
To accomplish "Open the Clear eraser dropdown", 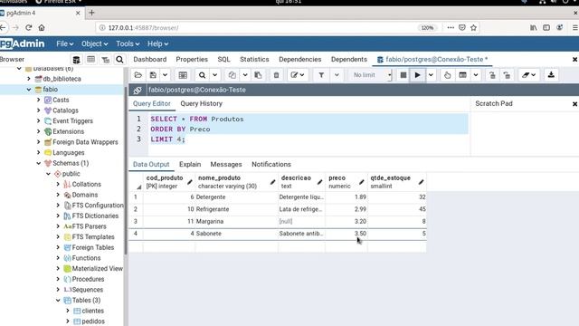I will coord(528,75).
